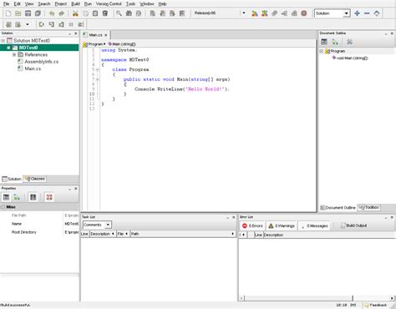Click categorized view icon in Properties panel

(x=6, y=197)
